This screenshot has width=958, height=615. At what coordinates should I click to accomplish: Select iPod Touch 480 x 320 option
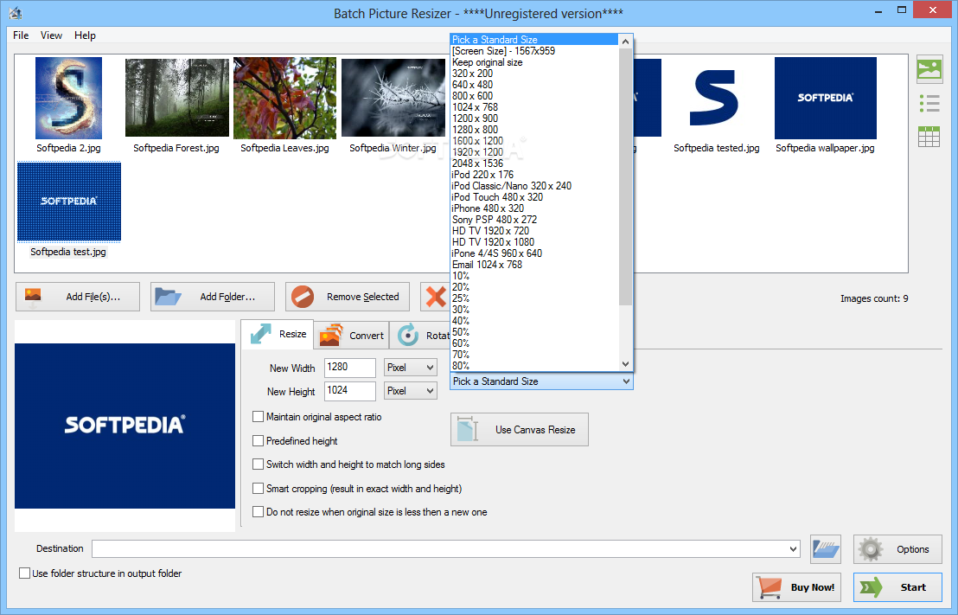click(534, 197)
